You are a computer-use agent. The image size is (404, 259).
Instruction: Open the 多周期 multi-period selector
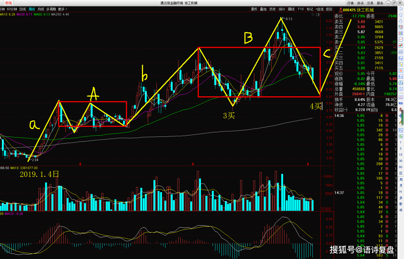pyautogui.click(x=51, y=9)
